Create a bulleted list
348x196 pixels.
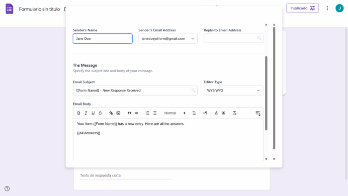(x=155, y=113)
